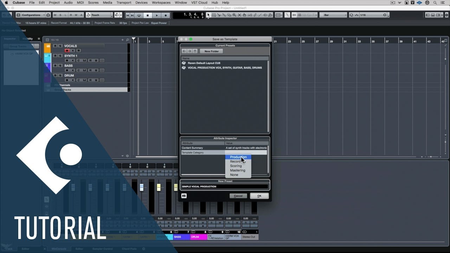This screenshot has height=253, width=450.
Task: Open the Apple menu
Action: (6, 2)
